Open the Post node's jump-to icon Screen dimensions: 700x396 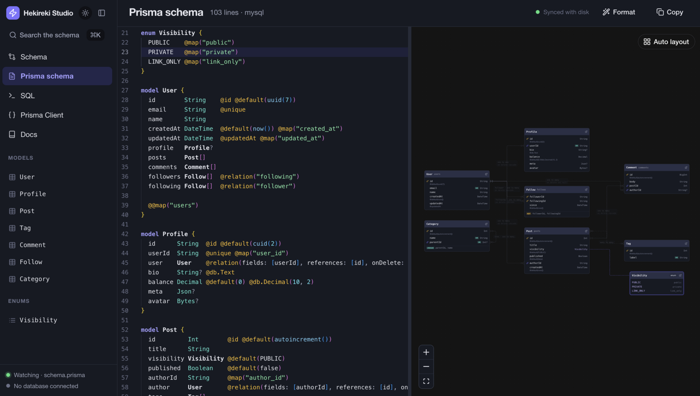pyautogui.click(x=586, y=231)
